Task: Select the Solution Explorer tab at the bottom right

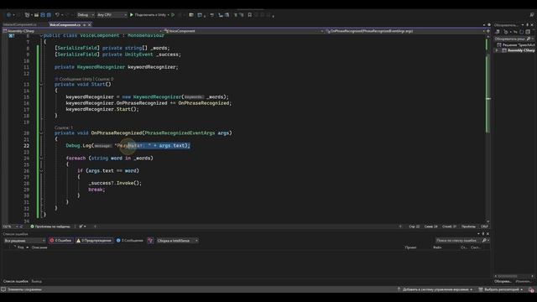Action: click(x=503, y=282)
